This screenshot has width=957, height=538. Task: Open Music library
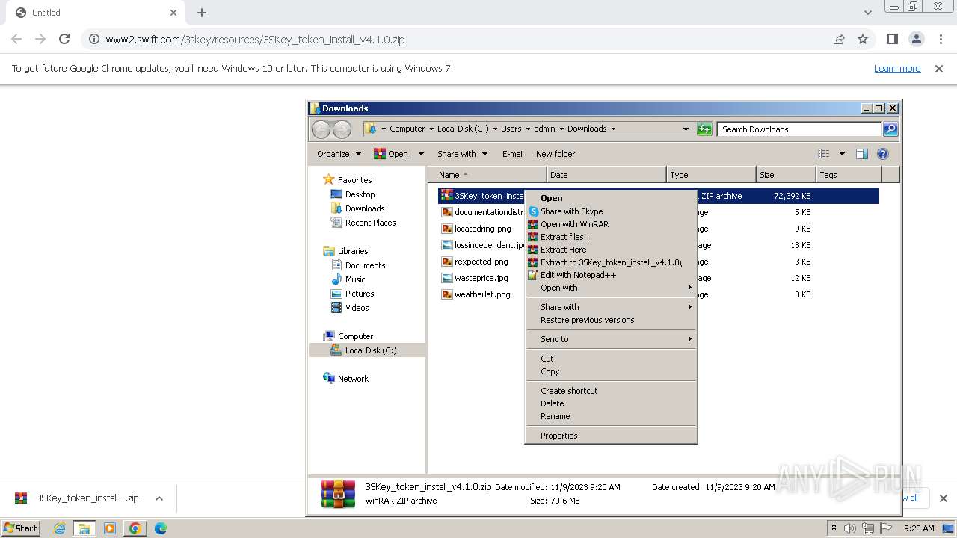pos(355,279)
